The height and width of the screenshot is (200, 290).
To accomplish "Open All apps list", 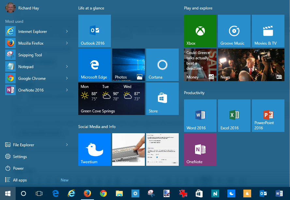I will coord(20,180).
